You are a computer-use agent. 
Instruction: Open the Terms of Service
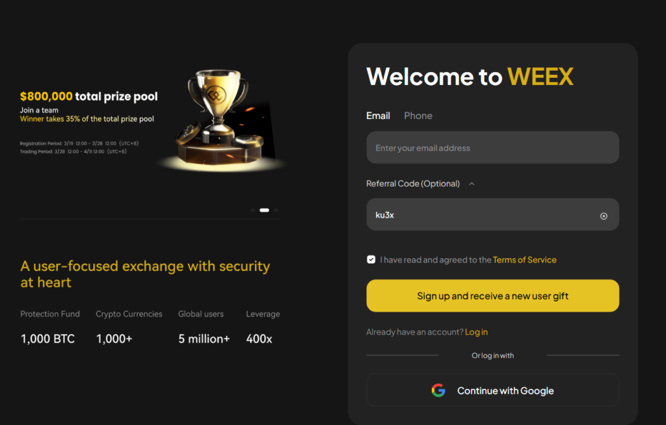point(525,259)
